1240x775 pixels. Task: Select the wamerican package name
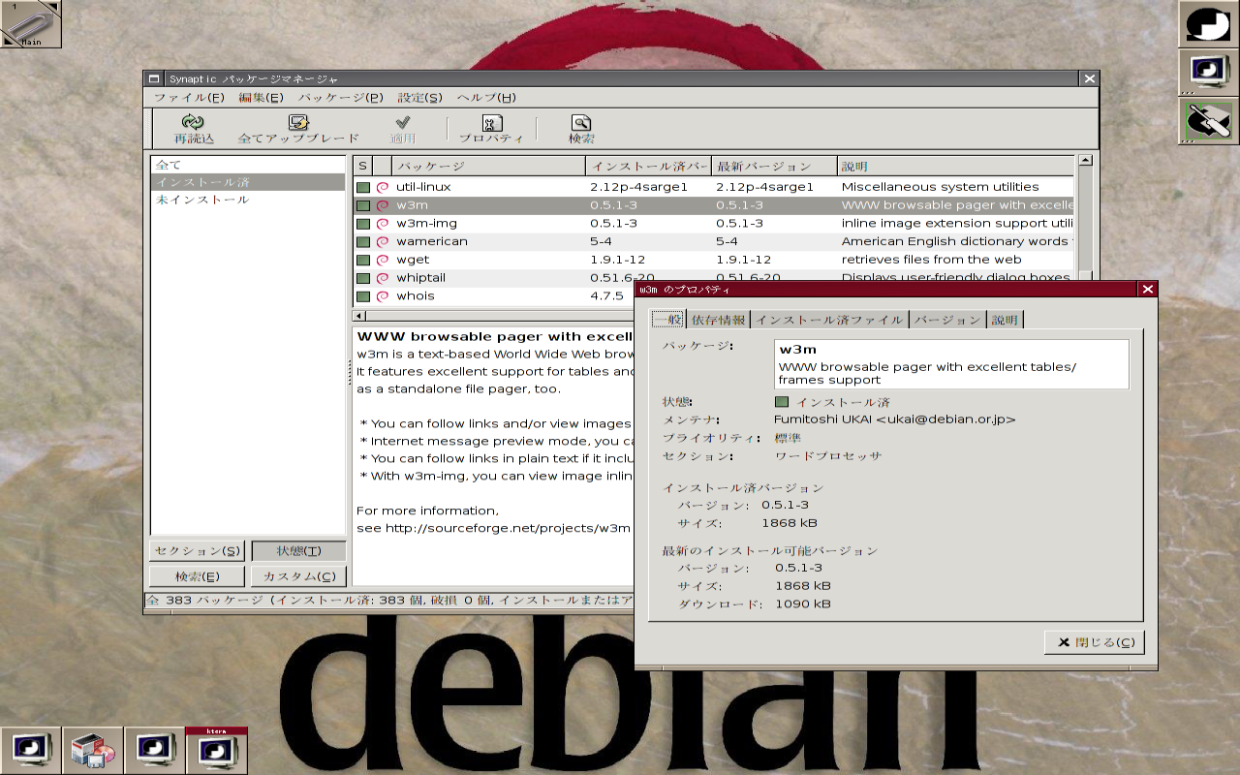[x=432, y=241]
